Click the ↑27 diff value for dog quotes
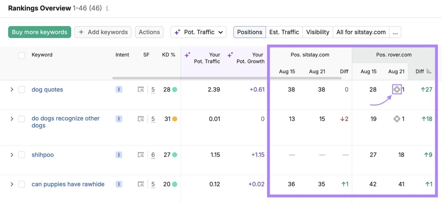Screen dimensions: 442x203 coord(427,90)
